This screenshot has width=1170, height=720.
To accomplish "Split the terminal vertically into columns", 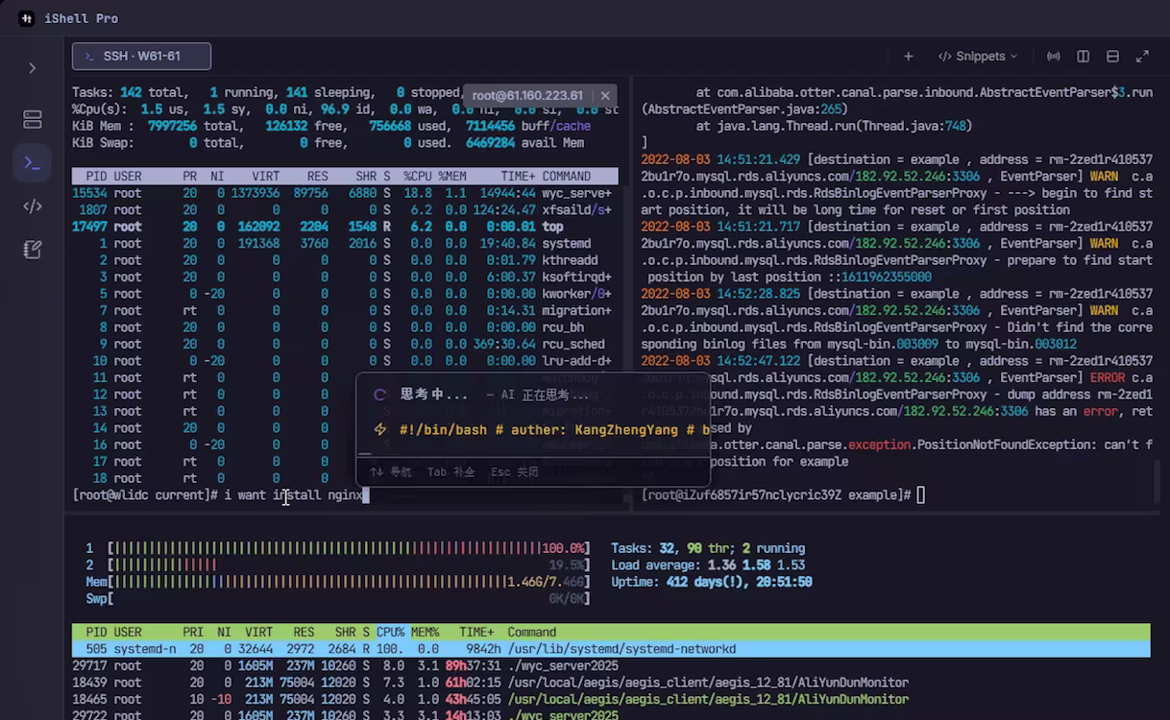I will click(x=1083, y=57).
